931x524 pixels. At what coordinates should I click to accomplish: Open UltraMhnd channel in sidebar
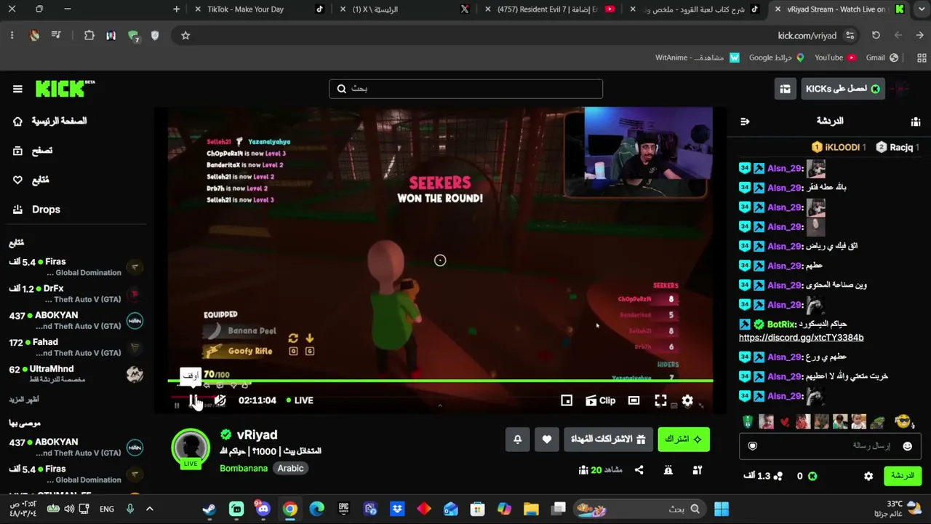click(76, 374)
